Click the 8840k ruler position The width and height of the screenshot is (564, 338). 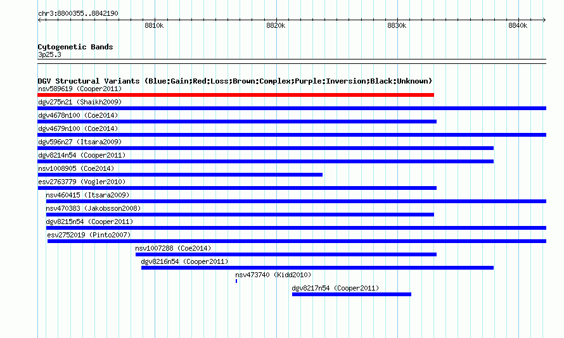point(518,25)
